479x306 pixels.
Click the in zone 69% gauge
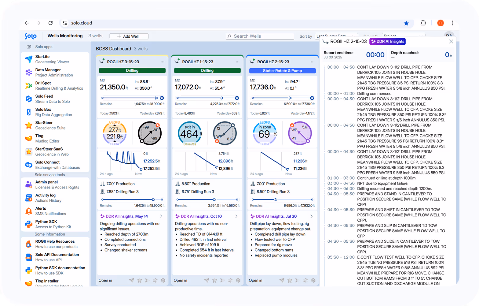265,133
